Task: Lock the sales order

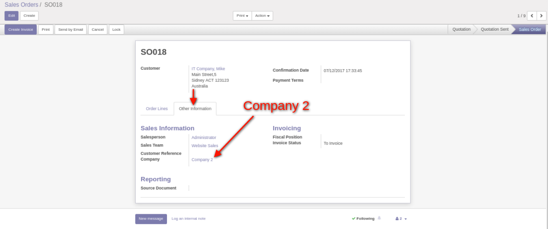Action: 117,29
